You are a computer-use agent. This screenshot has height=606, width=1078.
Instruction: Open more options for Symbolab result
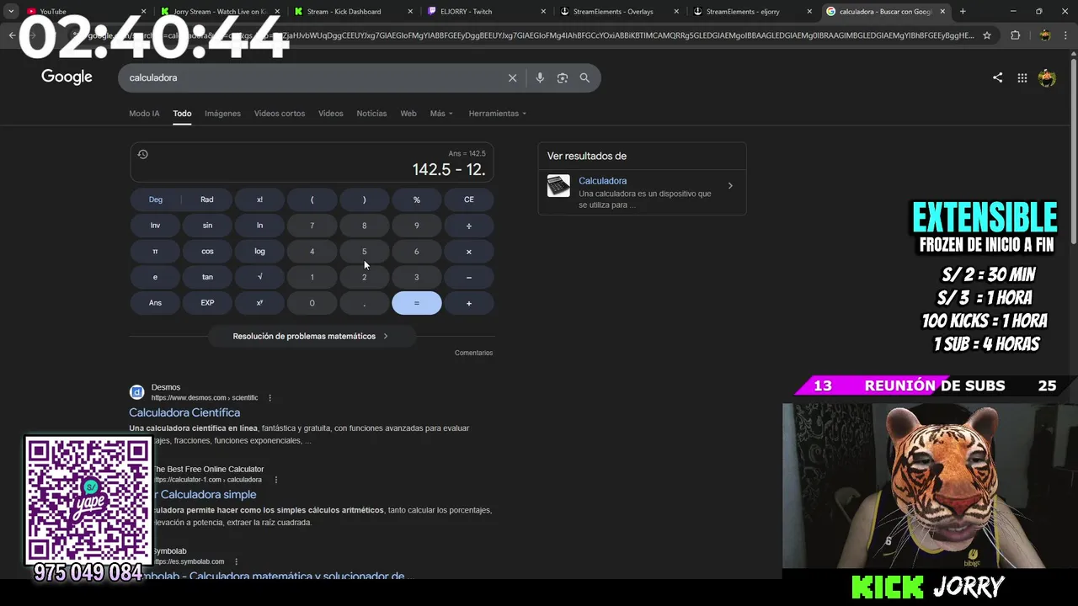pyautogui.click(x=236, y=561)
